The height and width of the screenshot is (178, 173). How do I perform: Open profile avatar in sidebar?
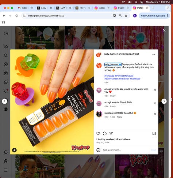pyautogui.click(x=6, y=109)
